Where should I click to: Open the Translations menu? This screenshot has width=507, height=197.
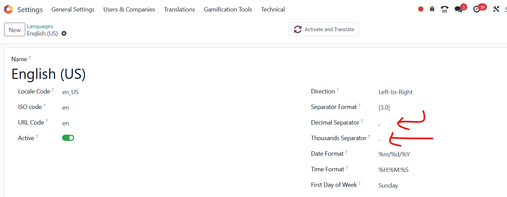[x=180, y=9]
